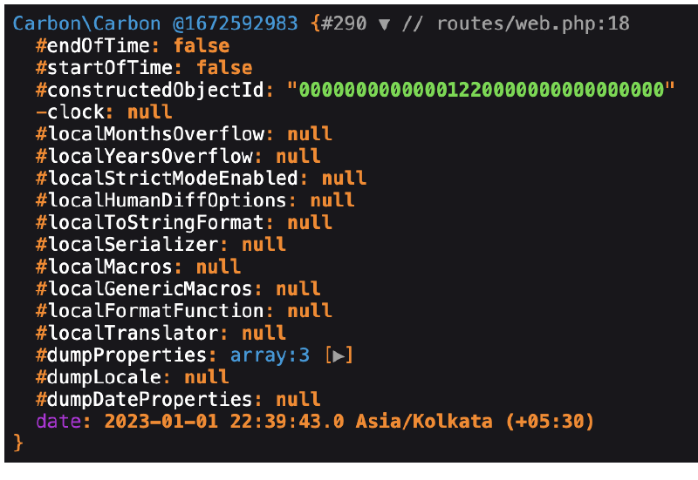Click the #localSerializer null value
Viewport: 698px width, 480px height.
click(x=263, y=245)
